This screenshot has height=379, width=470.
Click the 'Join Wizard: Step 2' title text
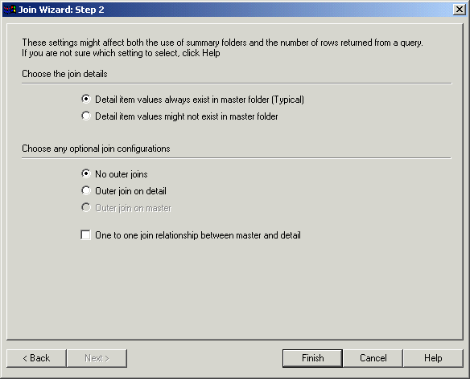click(61, 10)
